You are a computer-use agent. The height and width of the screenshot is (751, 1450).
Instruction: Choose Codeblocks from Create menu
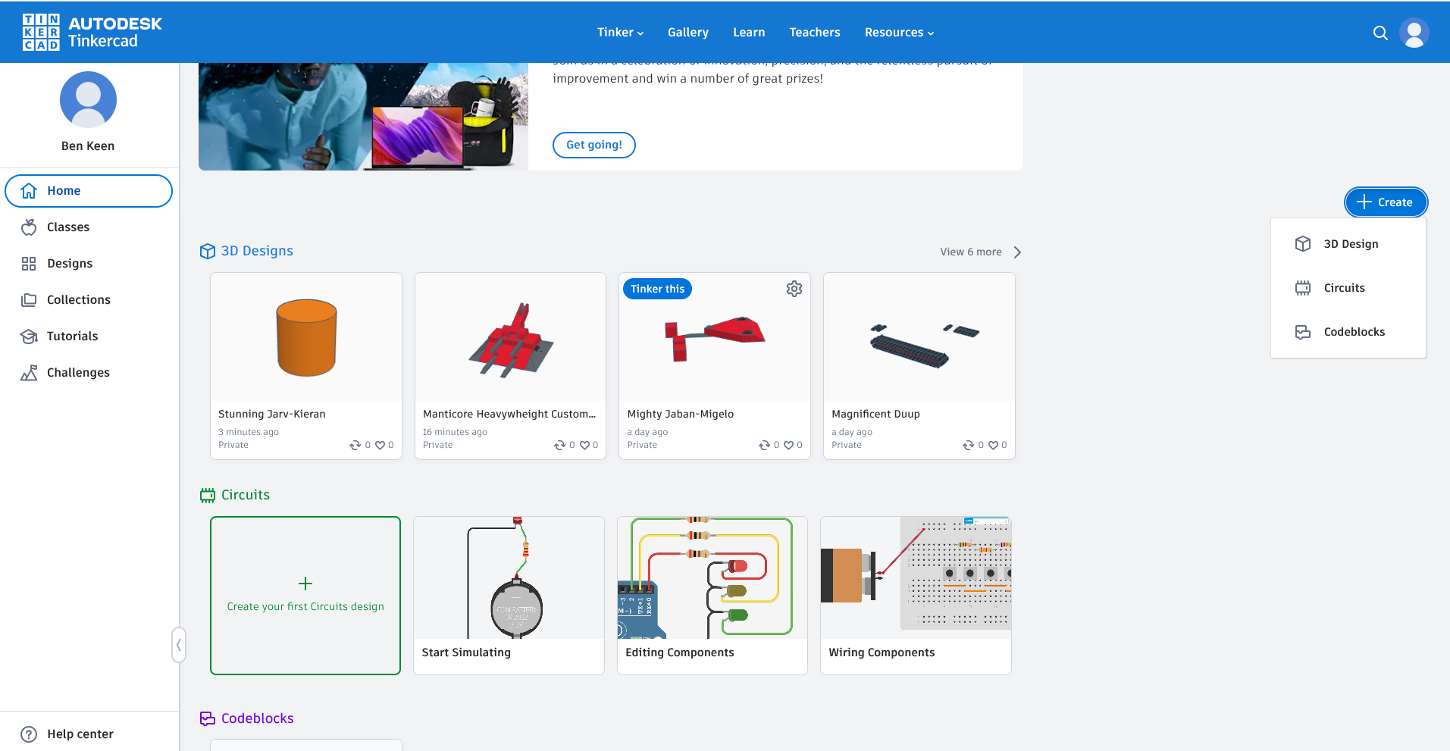[1348, 332]
